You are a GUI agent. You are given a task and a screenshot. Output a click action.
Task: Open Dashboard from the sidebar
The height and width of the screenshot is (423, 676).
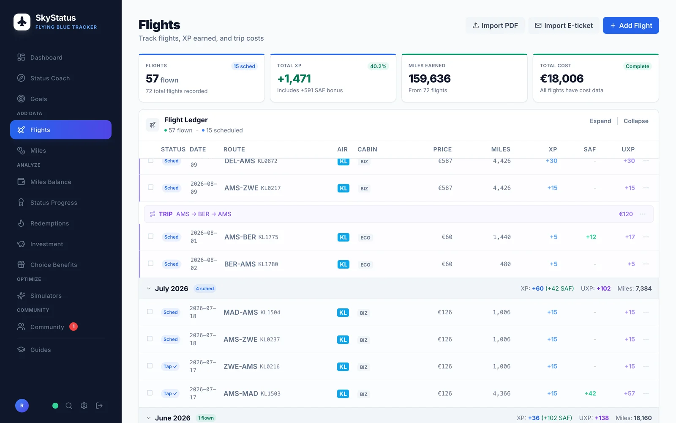point(61,58)
